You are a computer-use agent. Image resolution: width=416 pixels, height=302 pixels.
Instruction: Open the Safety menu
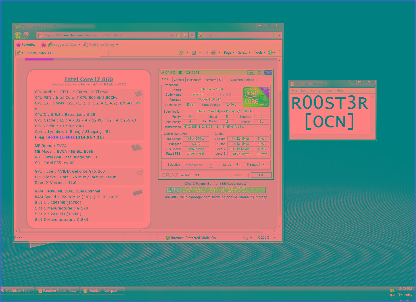click(244, 53)
